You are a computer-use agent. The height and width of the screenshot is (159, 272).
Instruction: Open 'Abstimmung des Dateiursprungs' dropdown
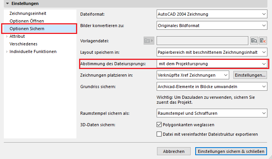pos(212,64)
